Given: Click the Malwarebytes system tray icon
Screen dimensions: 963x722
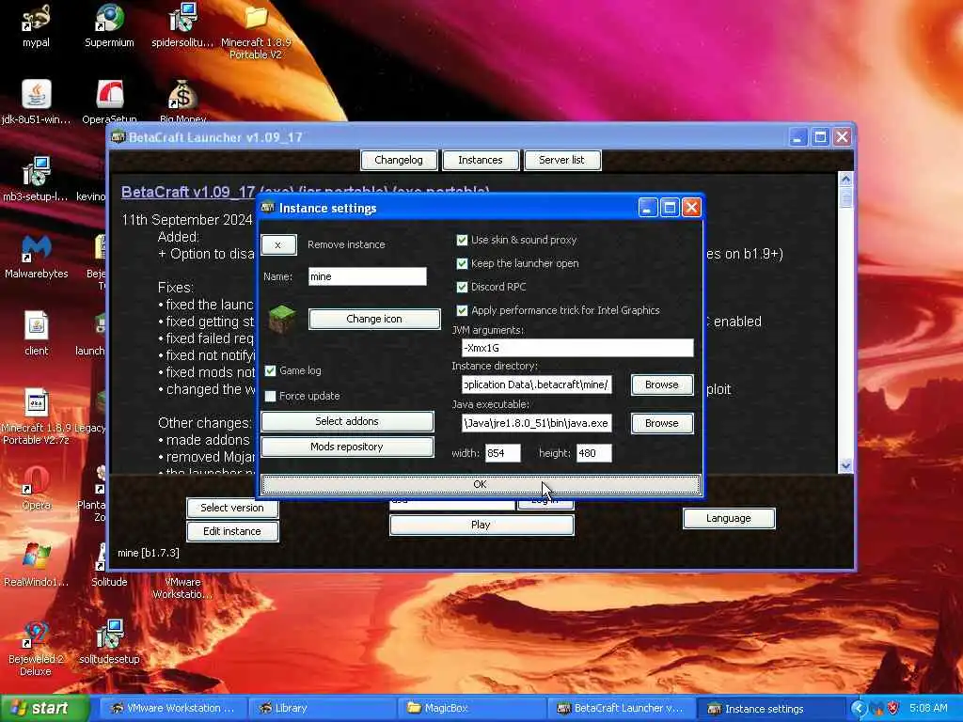Looking at the screenshot, I should point(877,708).
